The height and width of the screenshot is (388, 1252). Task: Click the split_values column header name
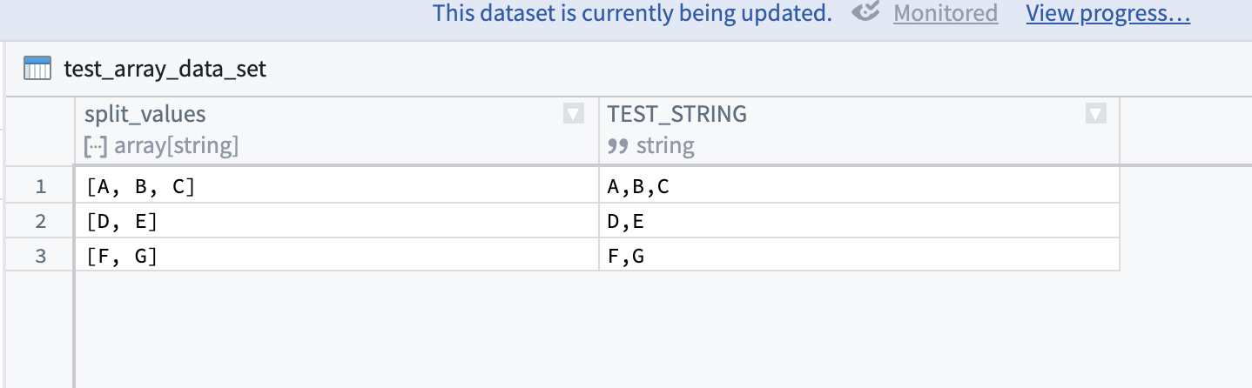(145, 114)
